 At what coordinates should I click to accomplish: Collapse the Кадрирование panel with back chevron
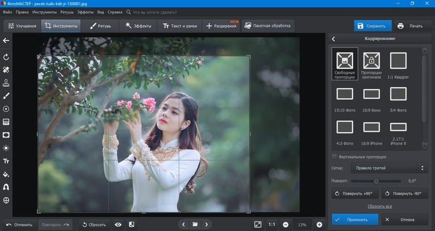pos(333,39)
